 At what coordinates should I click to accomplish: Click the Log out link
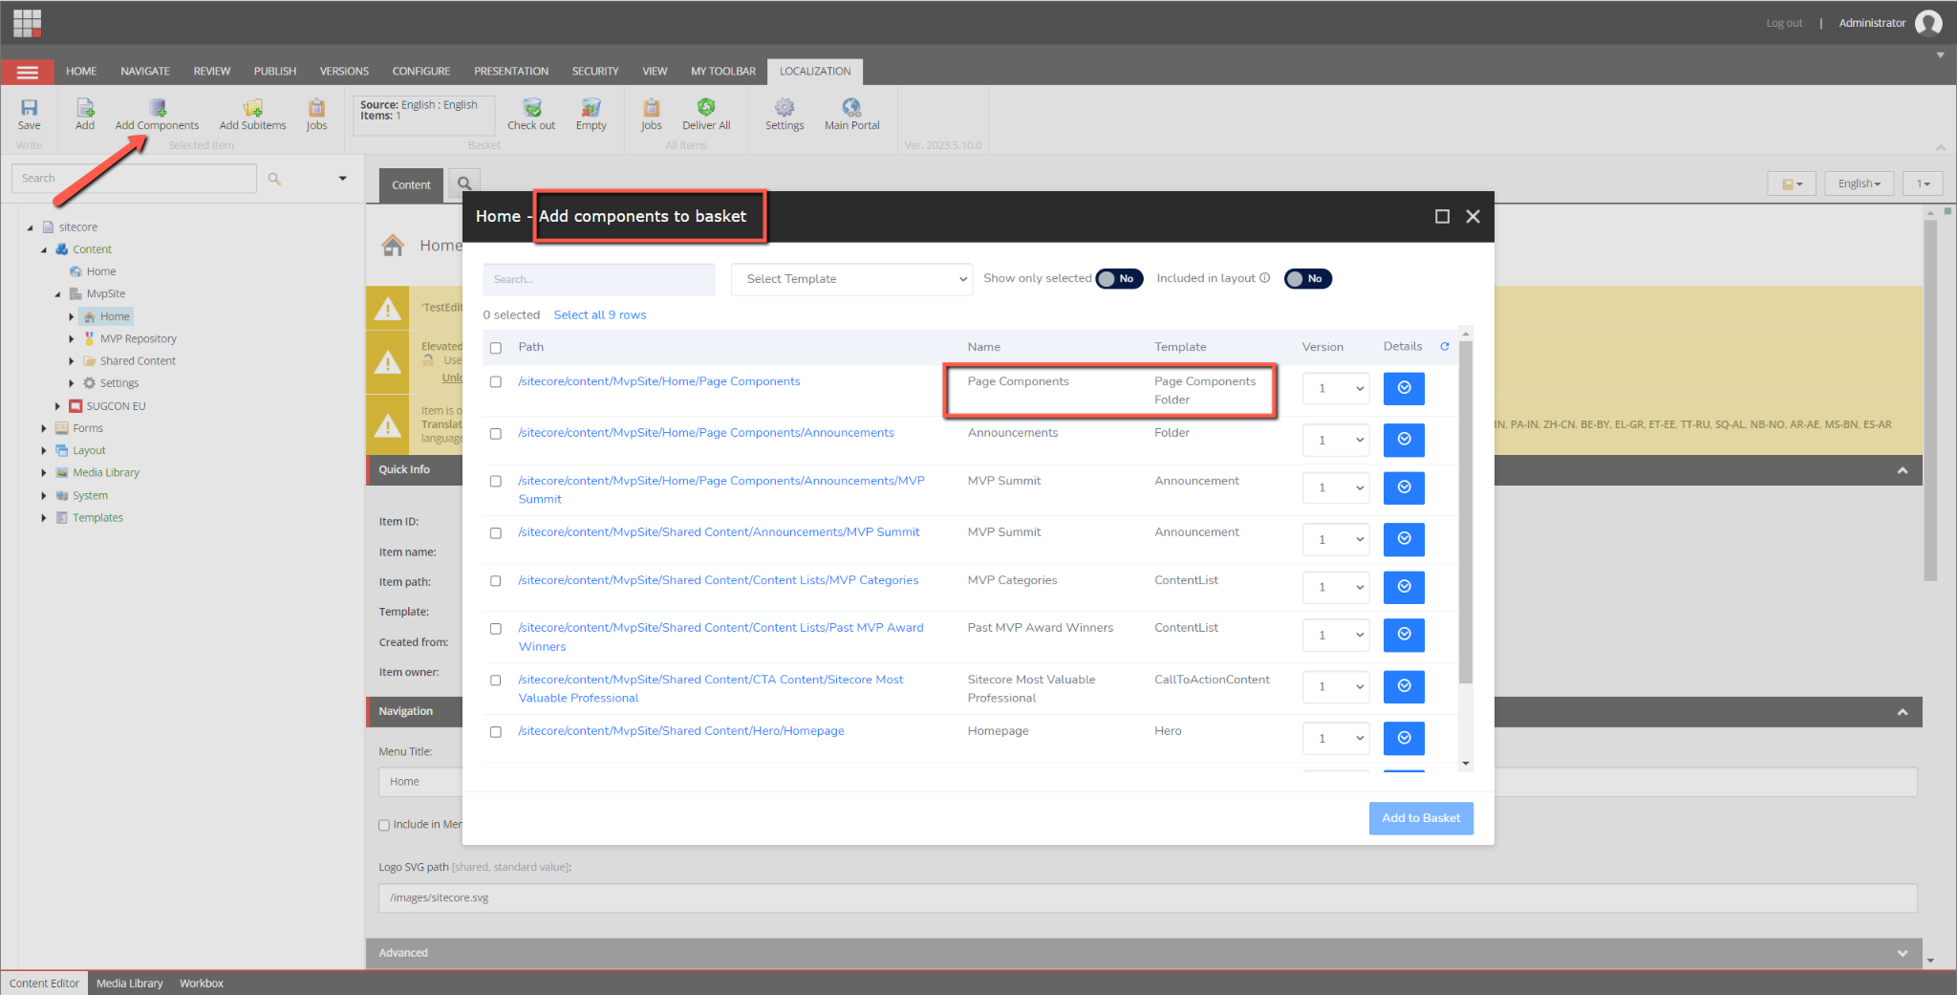click(x=1784, y=23)
